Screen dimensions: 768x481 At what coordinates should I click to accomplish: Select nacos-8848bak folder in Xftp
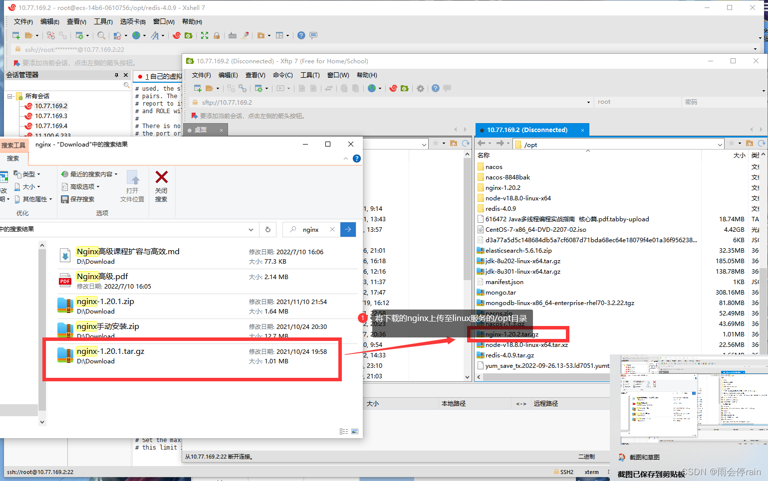click(x=508, y=177)
